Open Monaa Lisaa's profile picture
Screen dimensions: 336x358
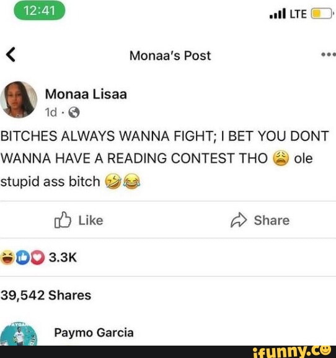click(x=19, y=100)
